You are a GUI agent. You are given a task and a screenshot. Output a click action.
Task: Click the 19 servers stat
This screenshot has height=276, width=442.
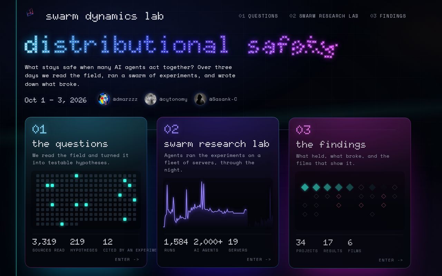(x=238, y=245)
